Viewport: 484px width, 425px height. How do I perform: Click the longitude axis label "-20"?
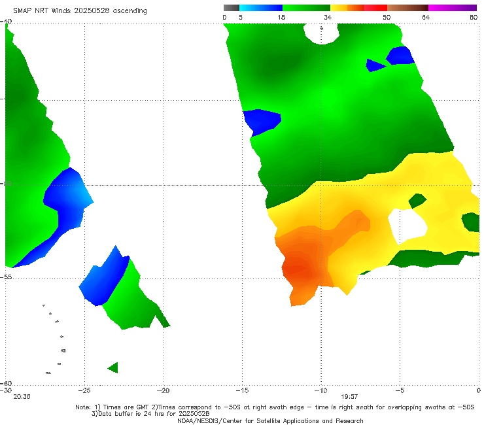pos(163,390)
